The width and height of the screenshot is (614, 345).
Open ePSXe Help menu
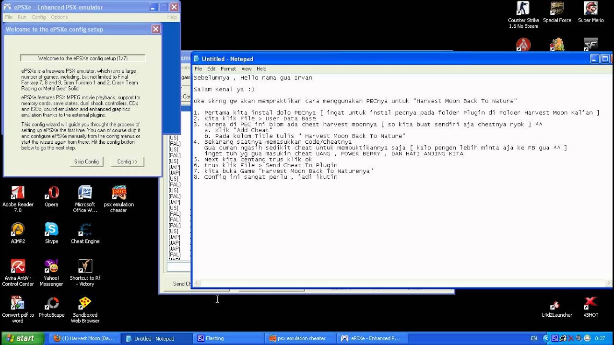(172, 17)
